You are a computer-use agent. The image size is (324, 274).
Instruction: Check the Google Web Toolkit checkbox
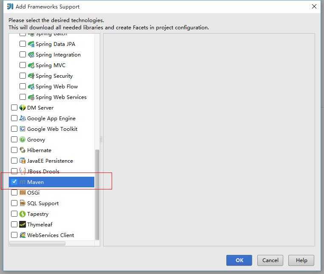click(x=14, y=129)
